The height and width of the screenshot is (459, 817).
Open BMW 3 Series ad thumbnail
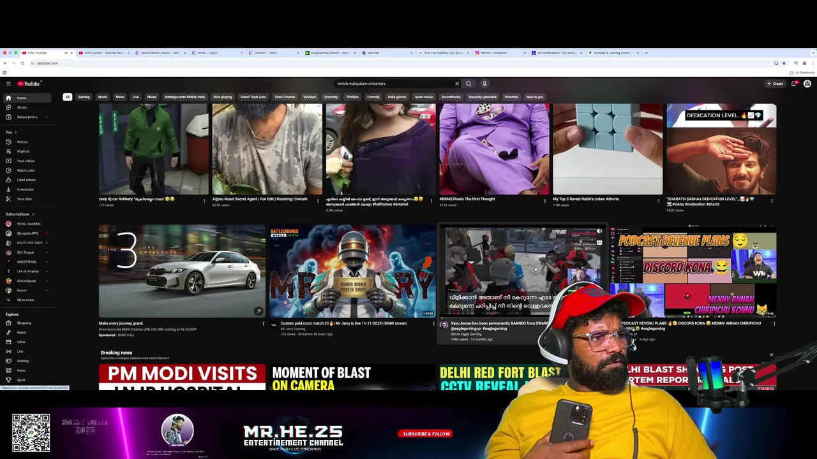point(182,270)
